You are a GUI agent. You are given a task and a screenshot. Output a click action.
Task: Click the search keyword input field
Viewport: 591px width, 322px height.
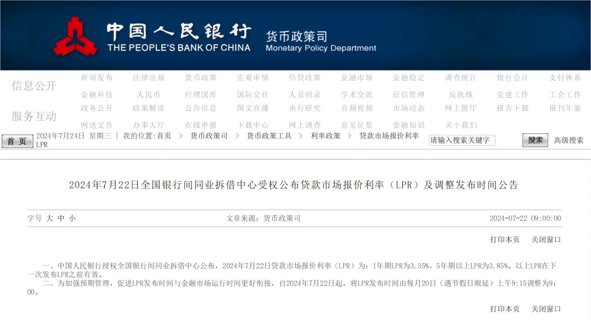click(461, 140)
